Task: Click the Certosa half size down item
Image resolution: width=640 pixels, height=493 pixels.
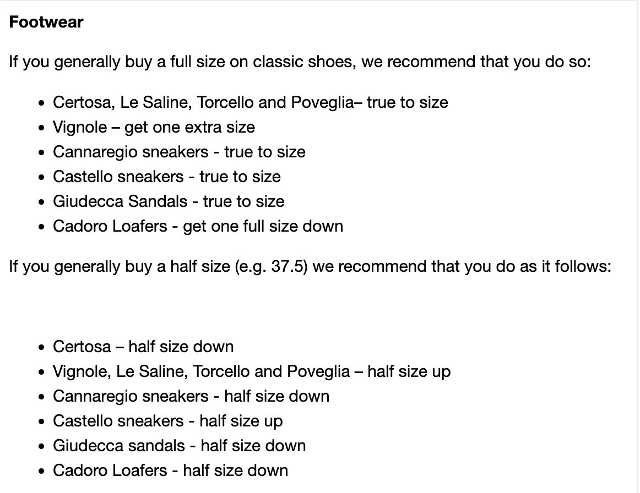Action: click(x=143, y=347)
